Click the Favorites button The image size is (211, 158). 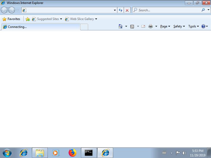pos(11,19)
